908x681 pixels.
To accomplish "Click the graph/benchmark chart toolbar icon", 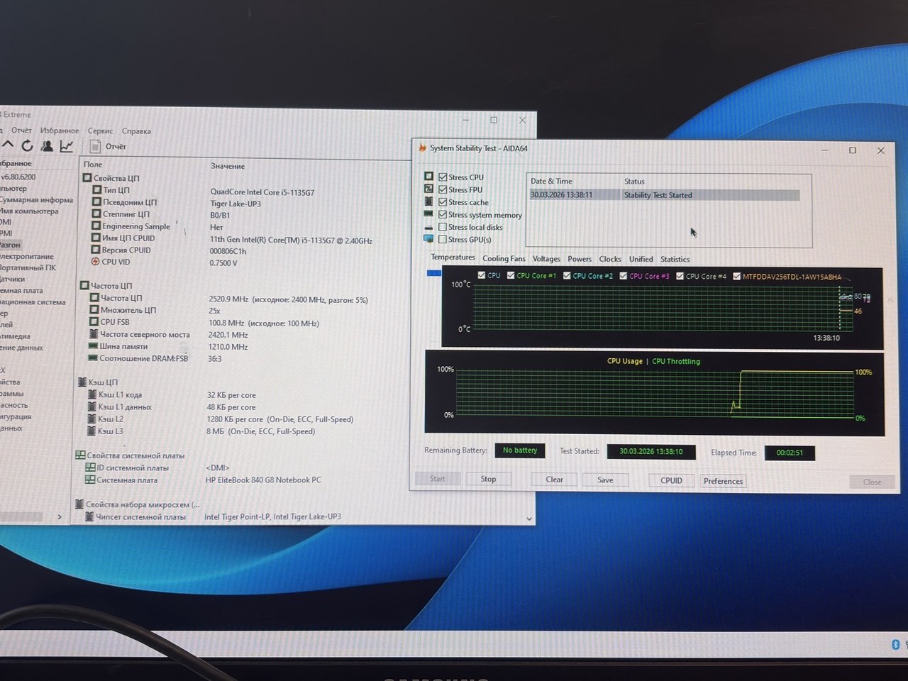I will pyautogui.click(x=67, y=146).
